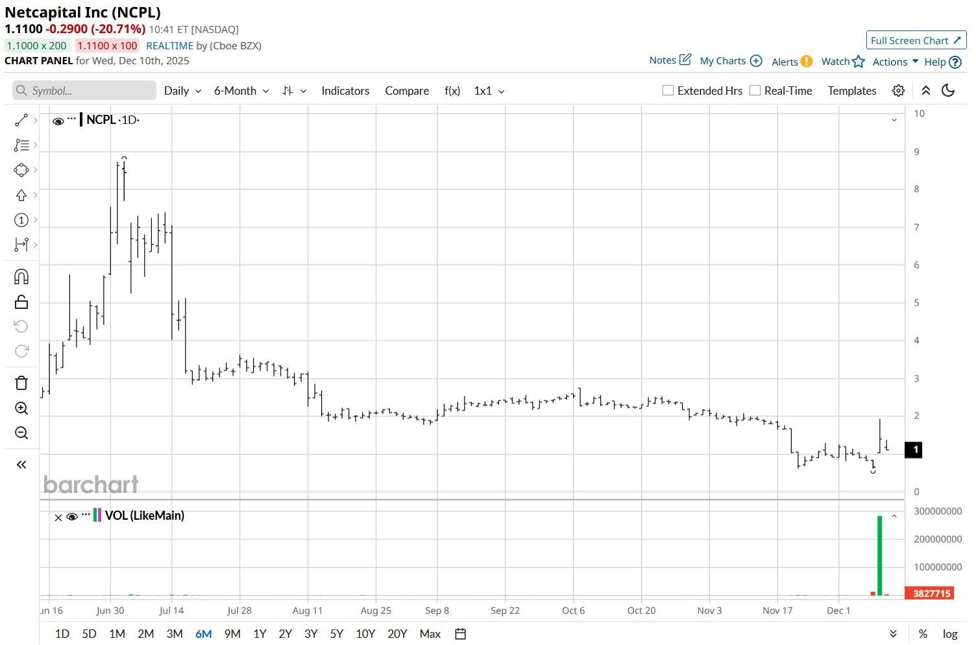Image resolution: width=976 pixels, height=645 pixels.
Task: Select the 5Y time range
Action: [336, 634]
